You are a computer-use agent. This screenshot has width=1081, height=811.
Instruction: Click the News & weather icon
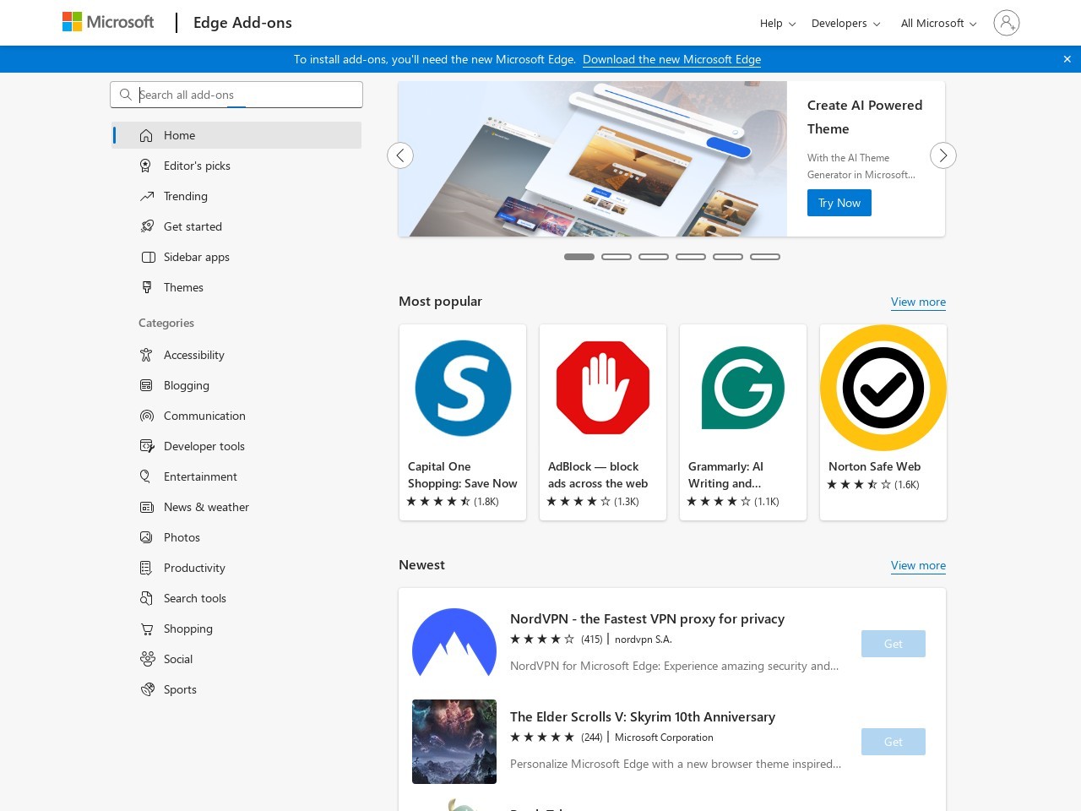point(147,507)
